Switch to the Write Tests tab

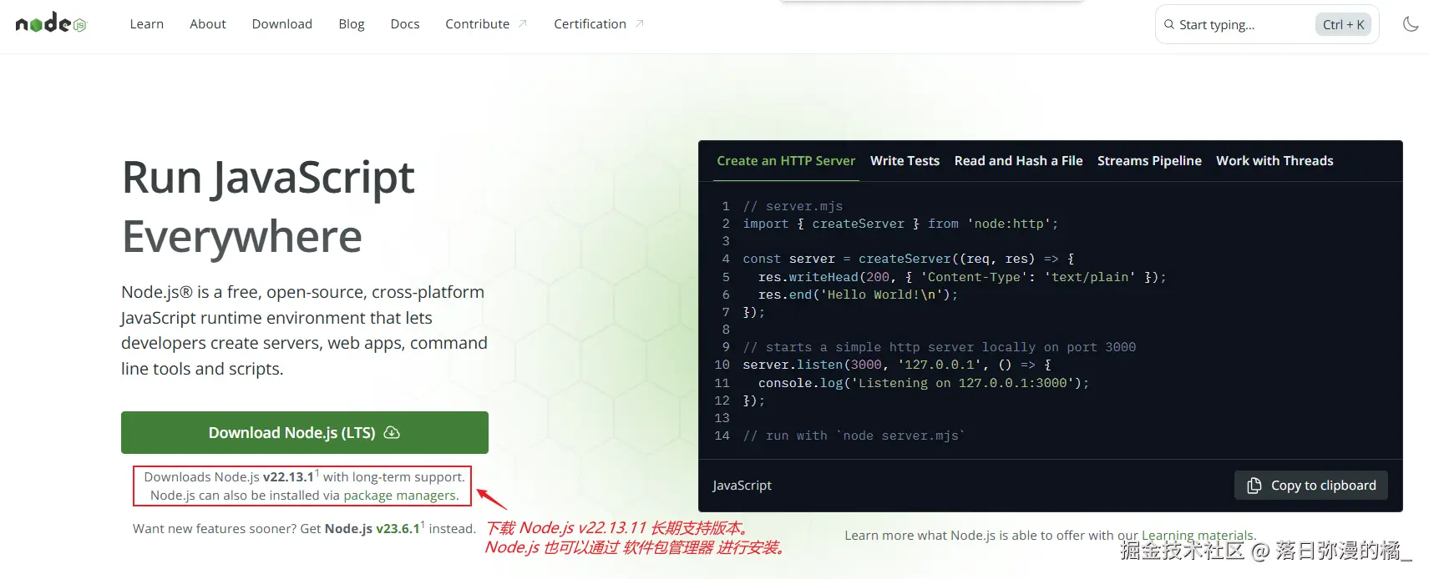pyautogui.click(x=905, y=161)
